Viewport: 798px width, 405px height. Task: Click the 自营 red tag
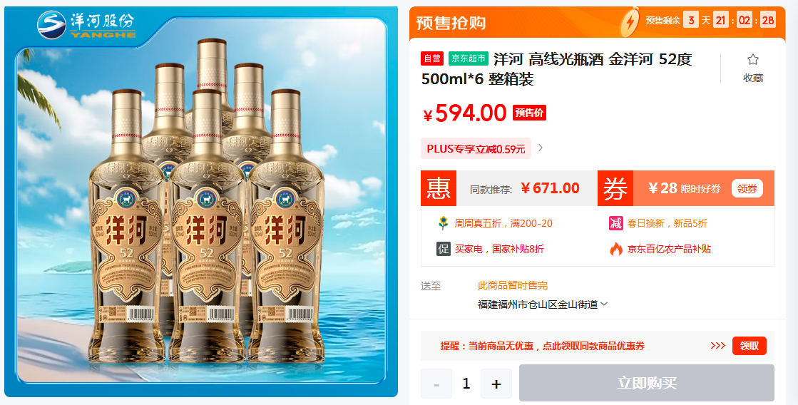click(x=432, y=58)
